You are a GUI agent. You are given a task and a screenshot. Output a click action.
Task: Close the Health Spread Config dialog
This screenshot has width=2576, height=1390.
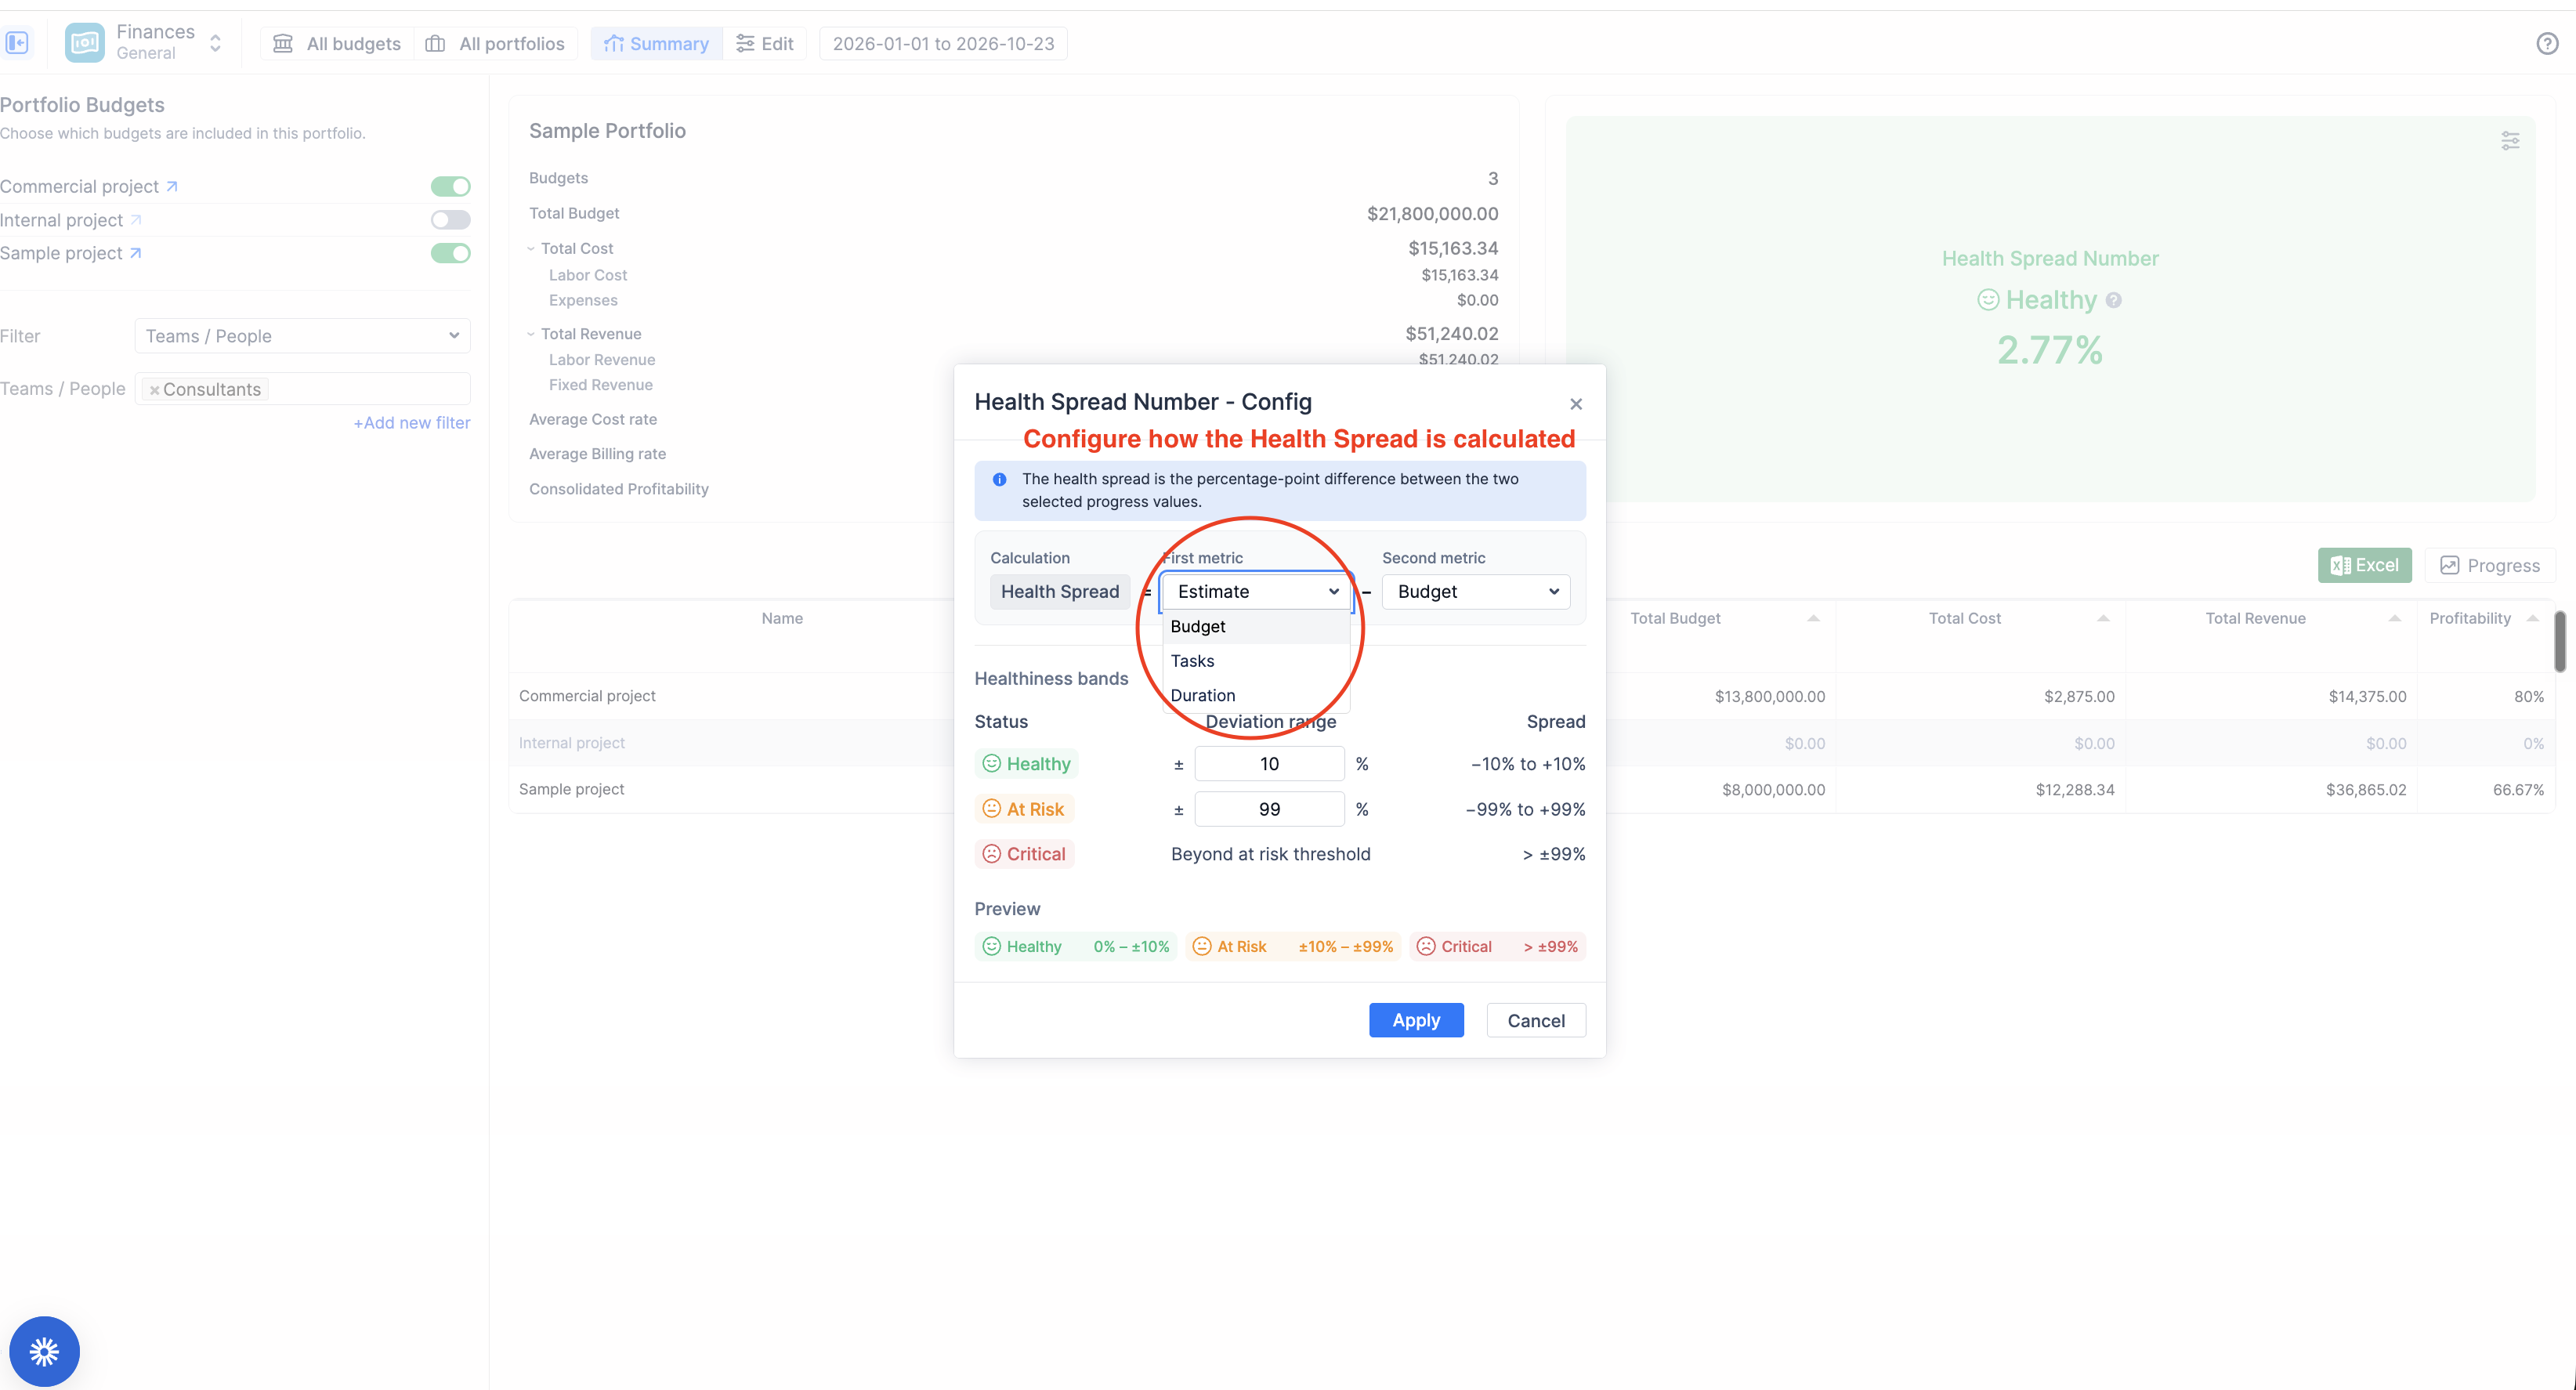pos(1576,404)
